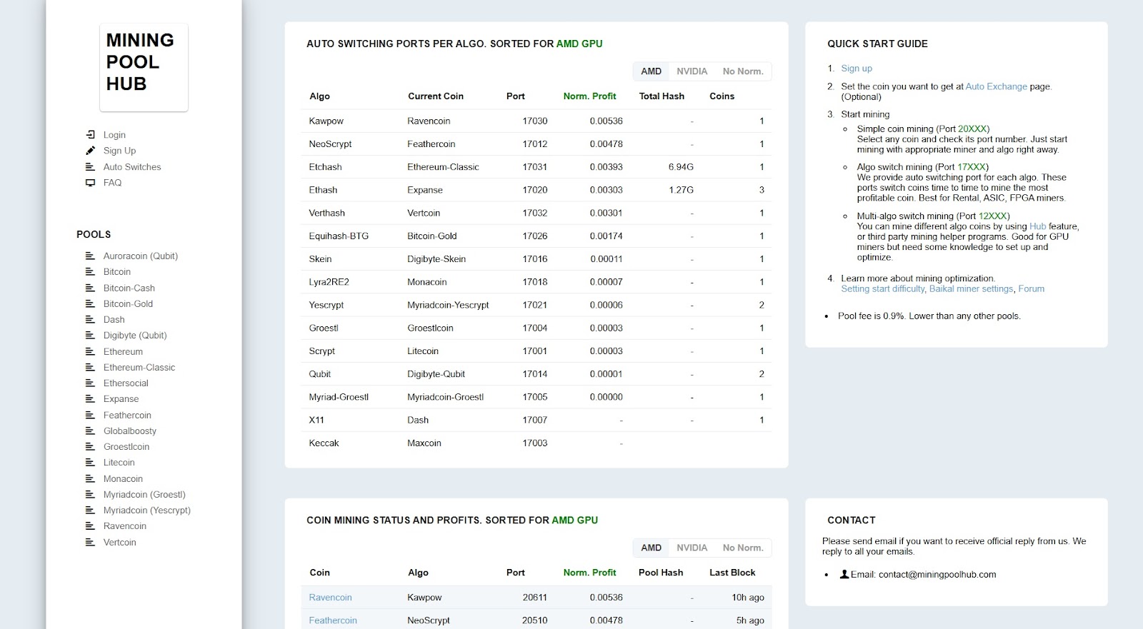Click the list icon beside Litecoin pool

pyautogui.click(x=90, y=462)
